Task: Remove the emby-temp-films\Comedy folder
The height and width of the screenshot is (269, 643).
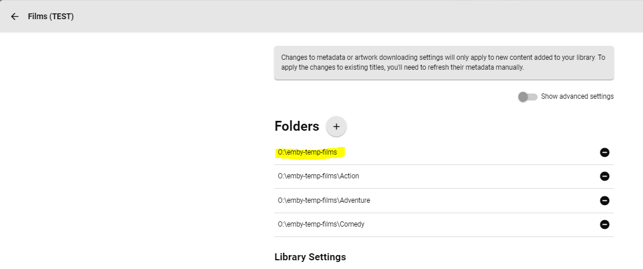Action: click(x=605, y=224)
